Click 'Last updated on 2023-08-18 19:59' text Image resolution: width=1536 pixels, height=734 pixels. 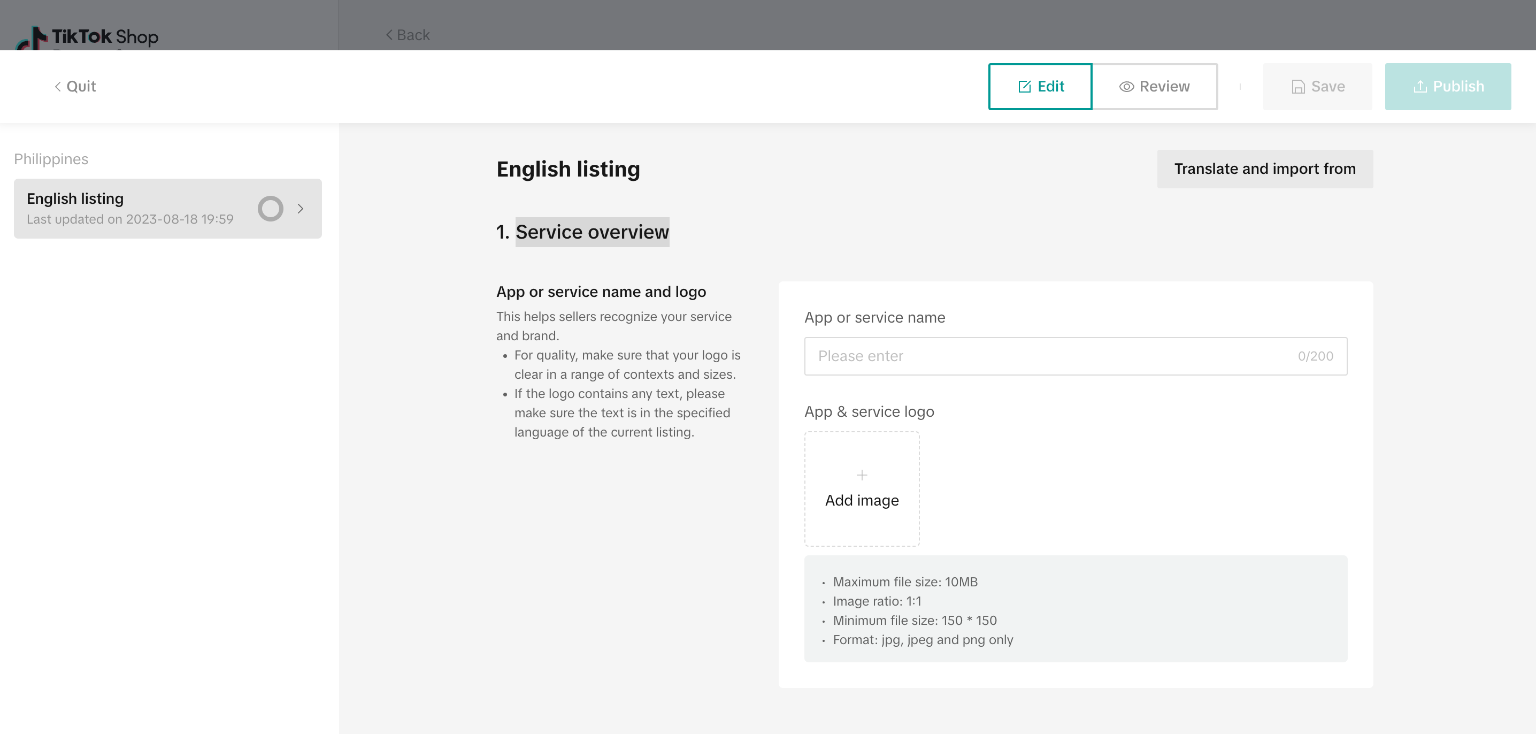tap(130, 219)
